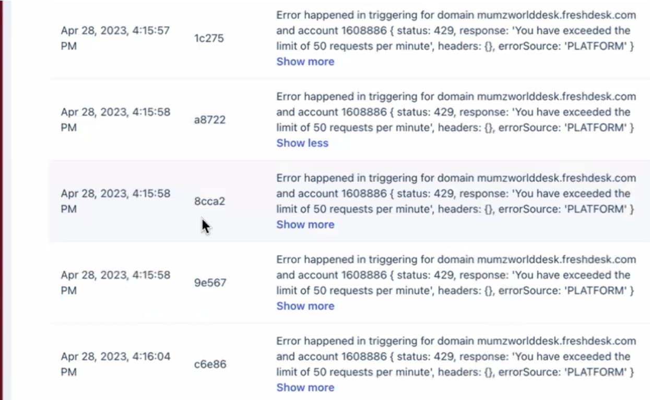
Task: Expand the 1c275 log with Show more
Action: (x=305, y=62)
